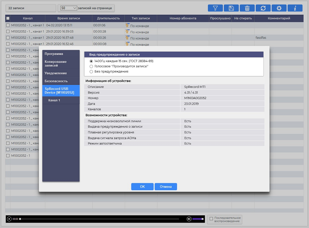Sort by 'Не стирать' column header
Viewport: 309px width, 228px height.
click(x=243, y=18)
